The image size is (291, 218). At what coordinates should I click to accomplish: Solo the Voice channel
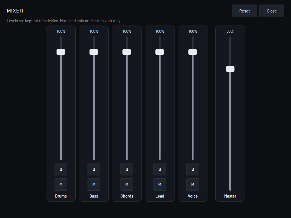193,169
